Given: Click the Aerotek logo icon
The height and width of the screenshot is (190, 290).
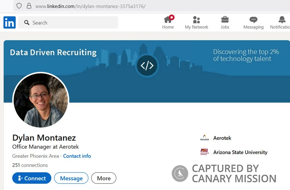Looking at the screenshot, I should point(204,138).
